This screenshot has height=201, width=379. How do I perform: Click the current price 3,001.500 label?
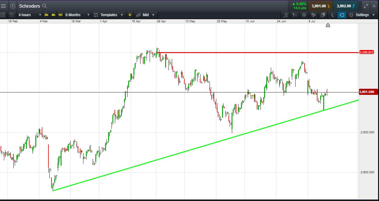(x=368, y=92)
